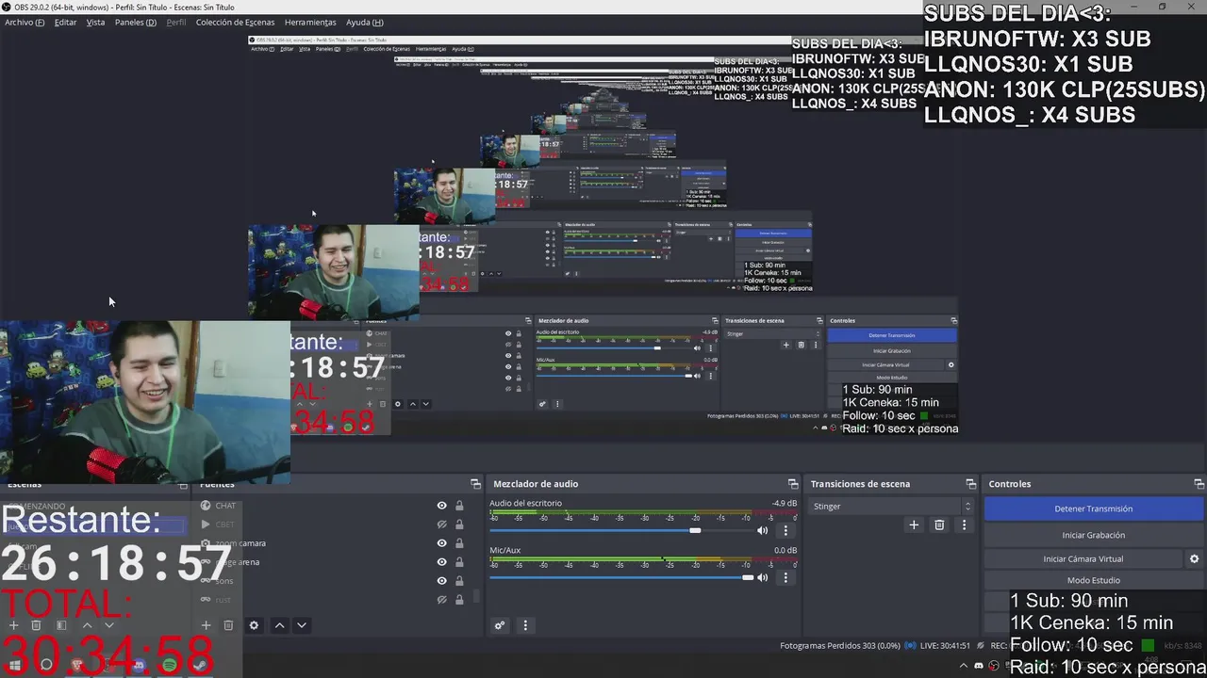This screenshot has width=1207, height=678.
Task: Toggle lock on the rust source
Action: (459, 600)
